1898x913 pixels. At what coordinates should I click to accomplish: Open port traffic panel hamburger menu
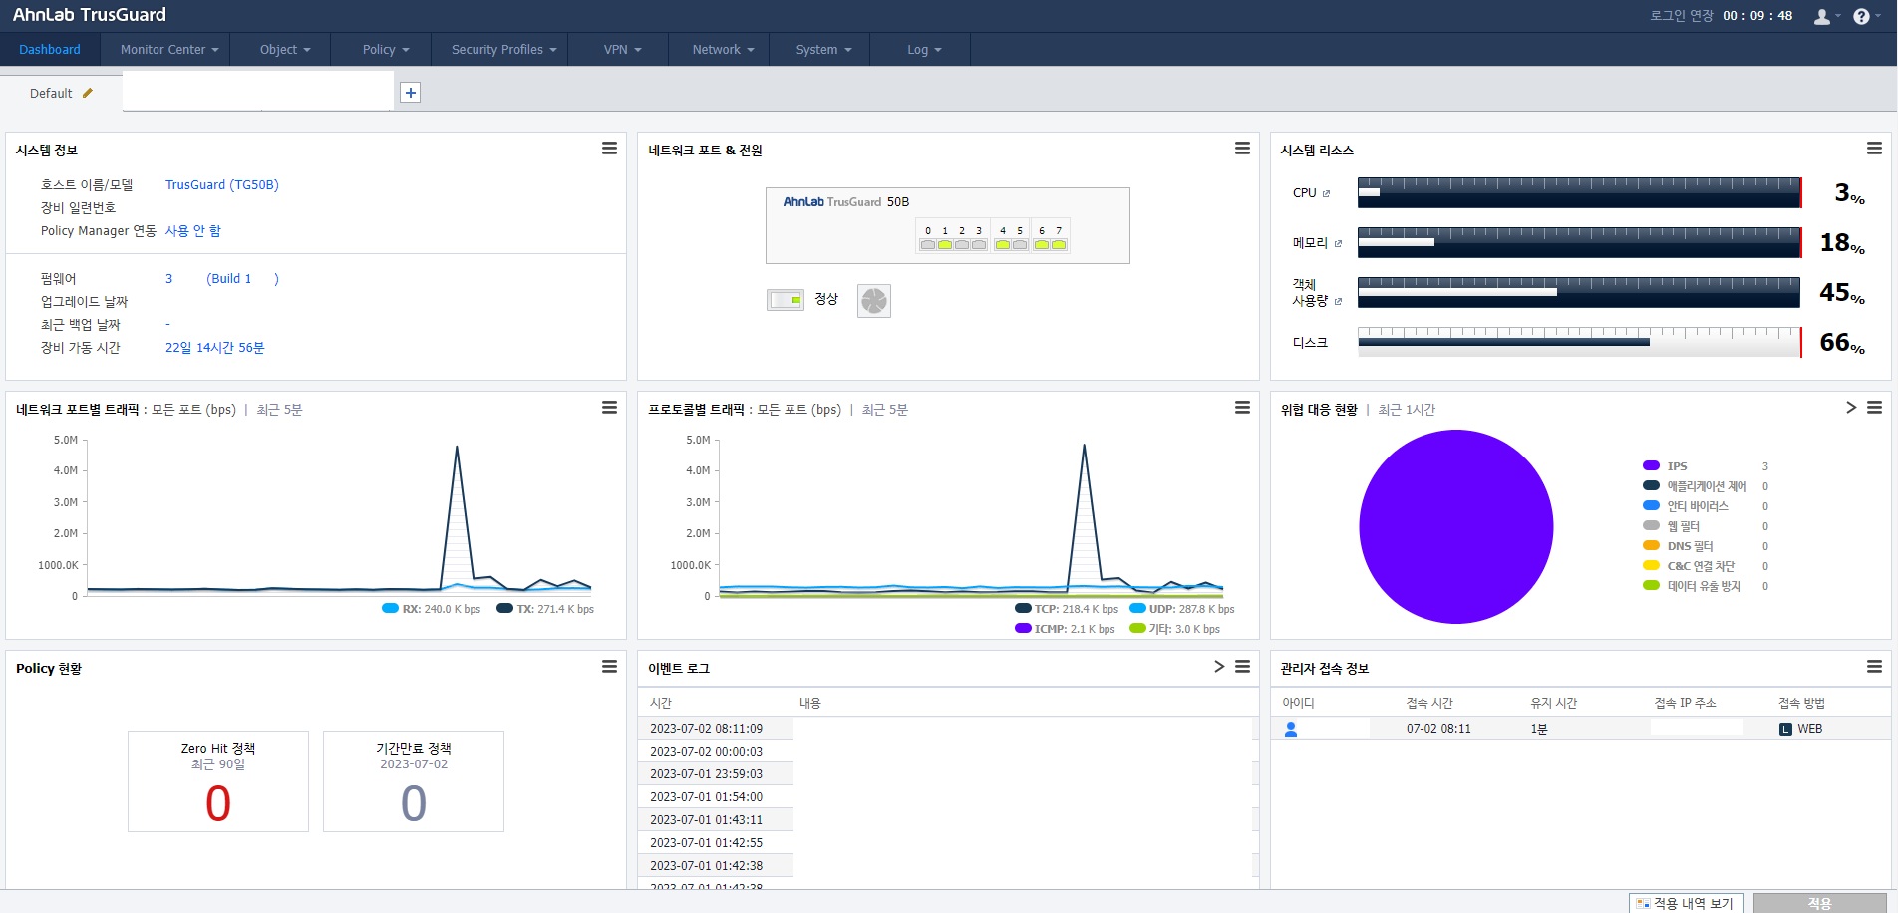coord(609,408)
